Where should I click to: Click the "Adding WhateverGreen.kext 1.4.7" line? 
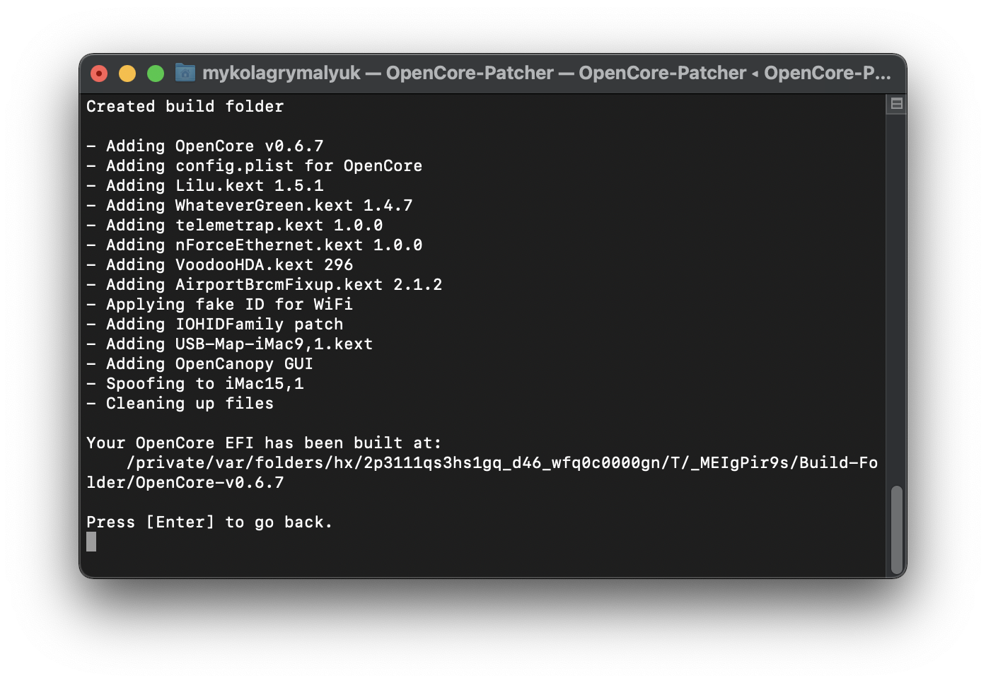tap(249, 205)
